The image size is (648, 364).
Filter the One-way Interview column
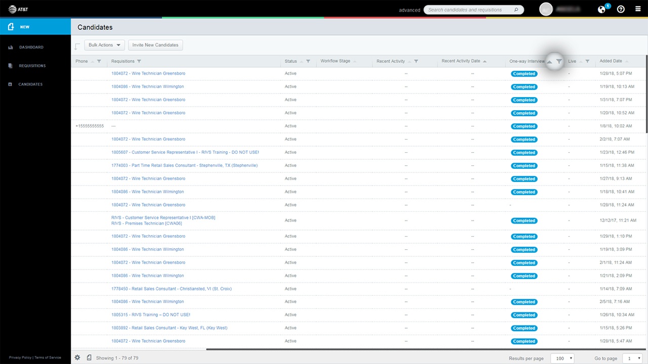(x=559, y=61)
